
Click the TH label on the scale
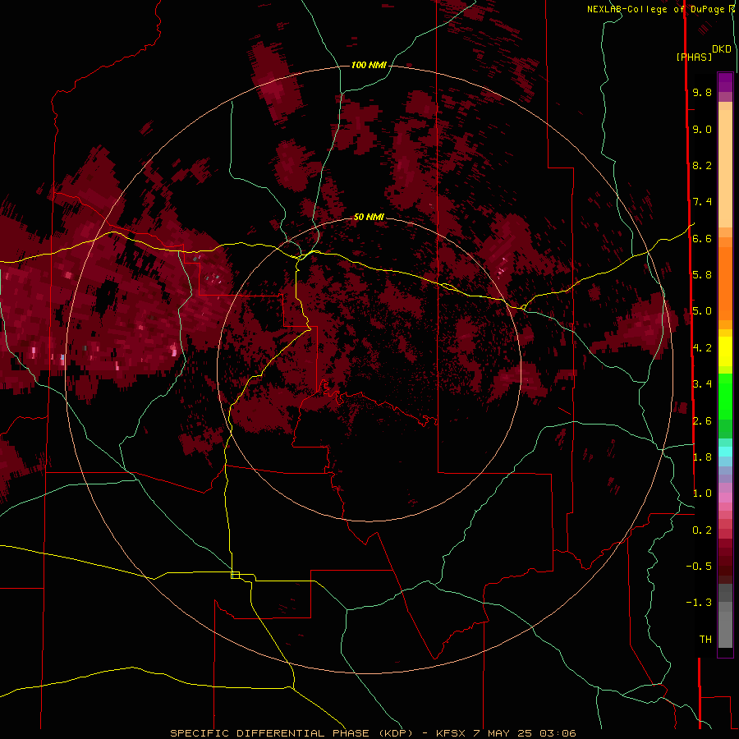pos(705,640)
